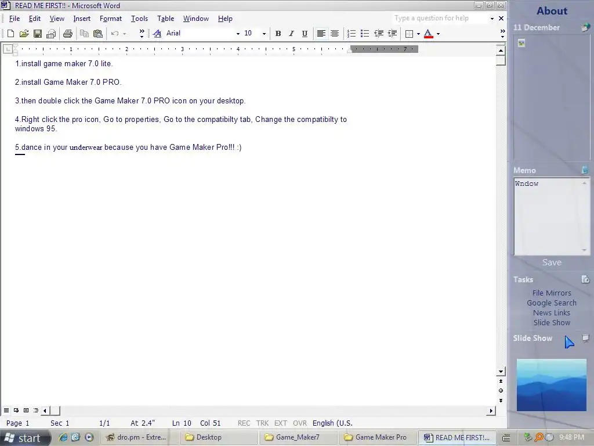Toggle bold formatting
This screenshot has height=446, width=594.
tap(278, 34)
